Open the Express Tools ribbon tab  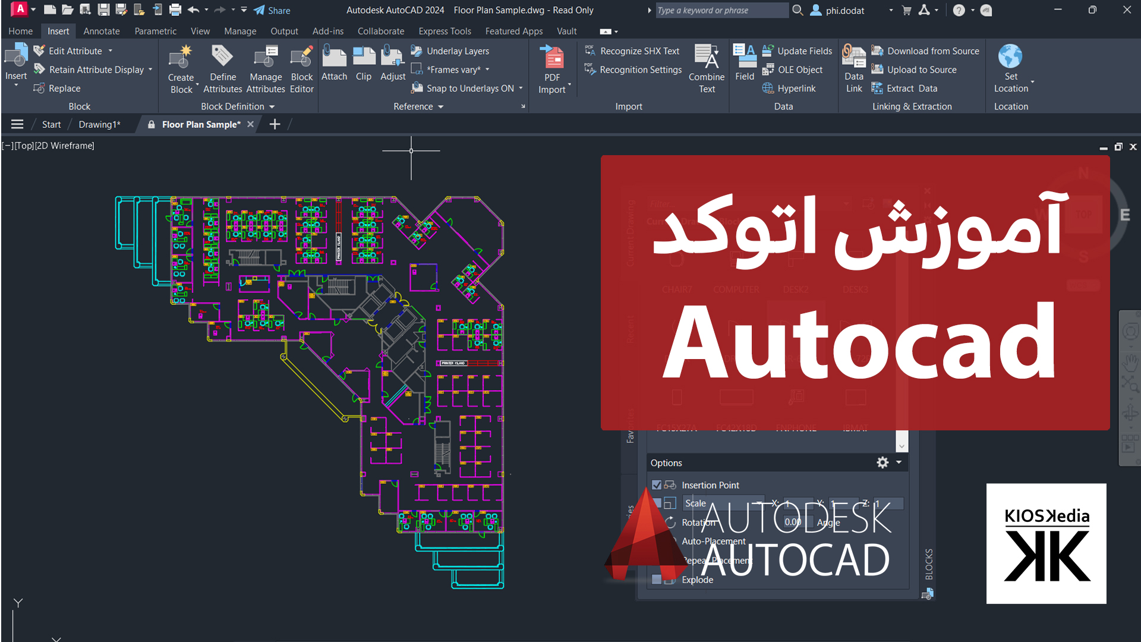(x=445, y=31)
